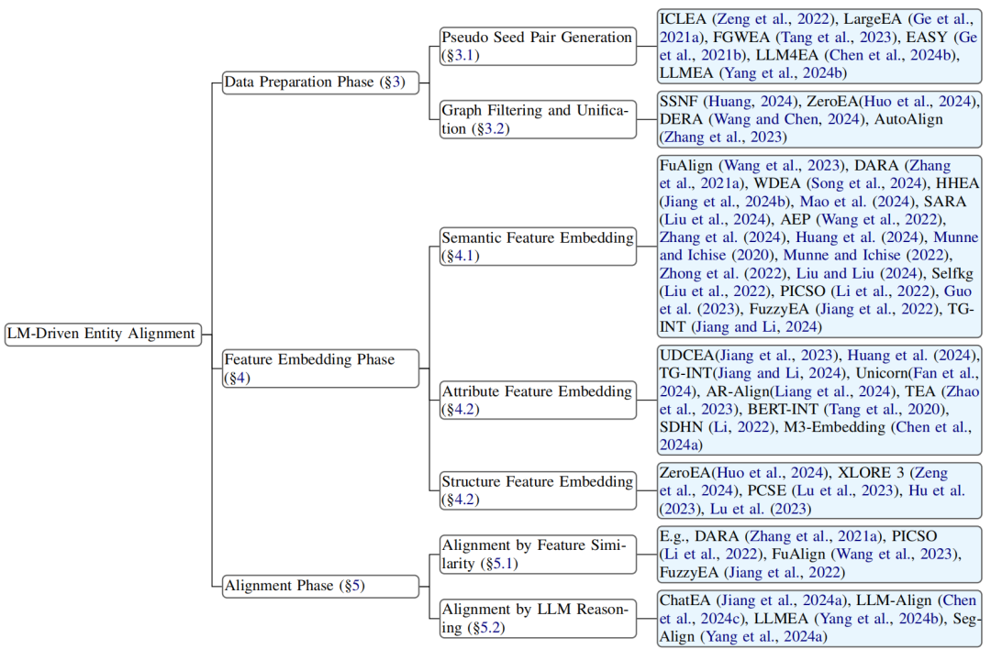The height and width of the screenshot is (649, 991).
Task: Open citation Wang and Chen, 2024 for DERA
Action: tap(787, 119)
